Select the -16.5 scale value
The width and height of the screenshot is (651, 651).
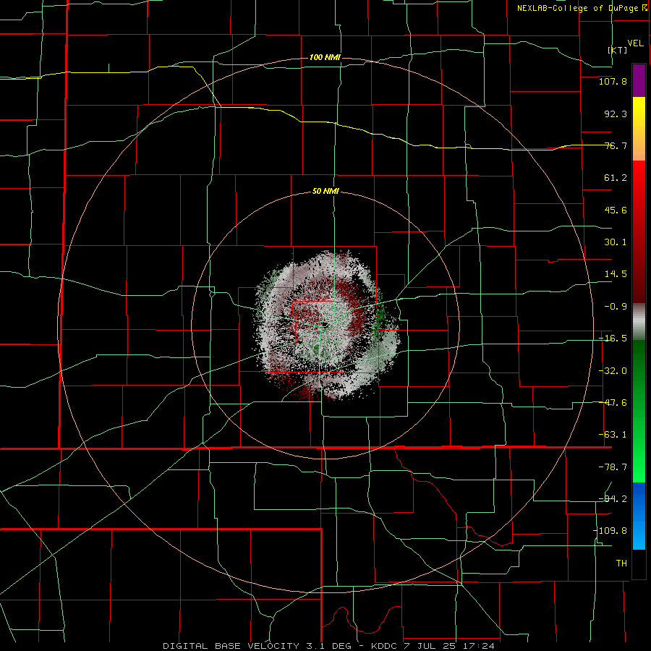pos(613,339)
